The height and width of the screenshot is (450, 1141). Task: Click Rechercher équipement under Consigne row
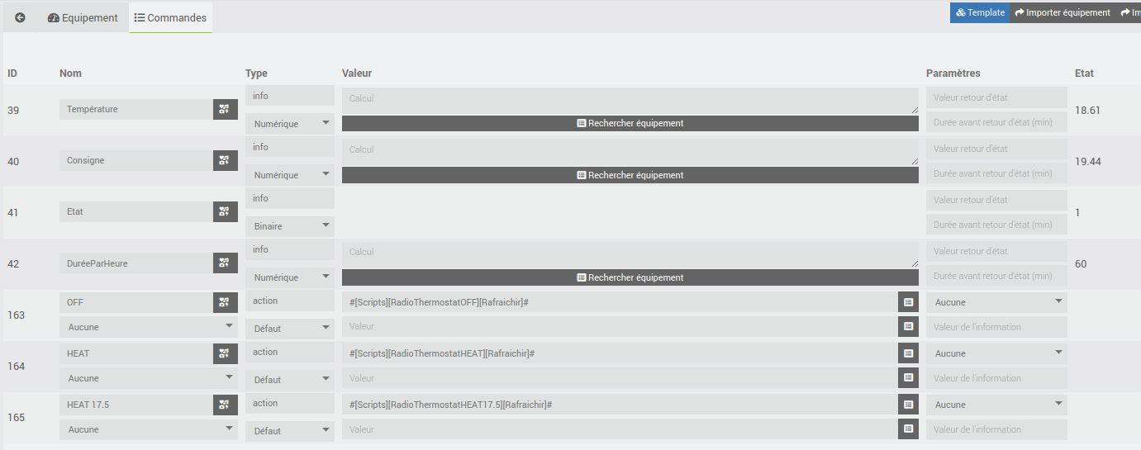(630, 175)
